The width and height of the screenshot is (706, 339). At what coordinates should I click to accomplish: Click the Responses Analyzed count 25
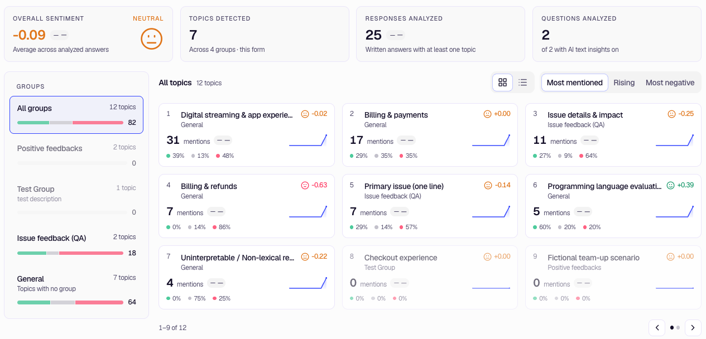click(x=373, y=35)
